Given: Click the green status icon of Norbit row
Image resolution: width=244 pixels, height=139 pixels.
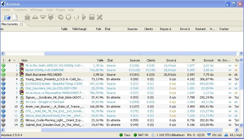Looking at the screenshot, I should tap(3, 70).
